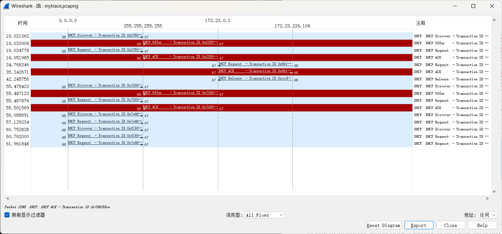This screenshot has height=234, width=502.
Task: Select the DHCP Release flow at 42.245756
Action: 222,79
